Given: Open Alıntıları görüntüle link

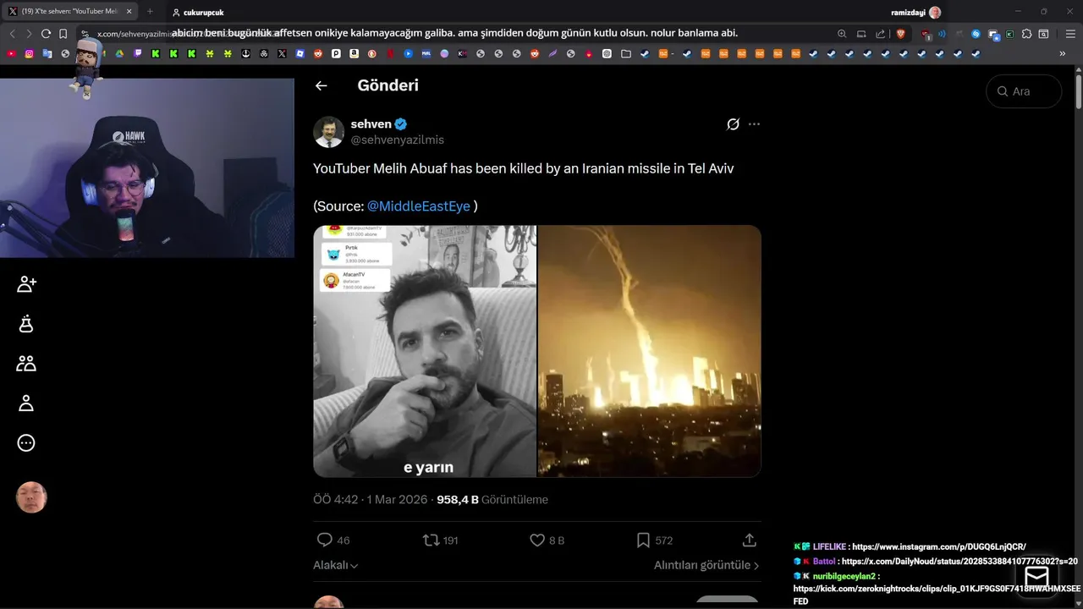Looking at the screenshot, I should click(x=706, y=565).
